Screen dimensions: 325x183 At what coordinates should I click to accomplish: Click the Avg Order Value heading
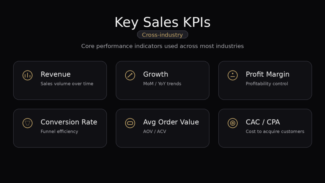(171, 122)
